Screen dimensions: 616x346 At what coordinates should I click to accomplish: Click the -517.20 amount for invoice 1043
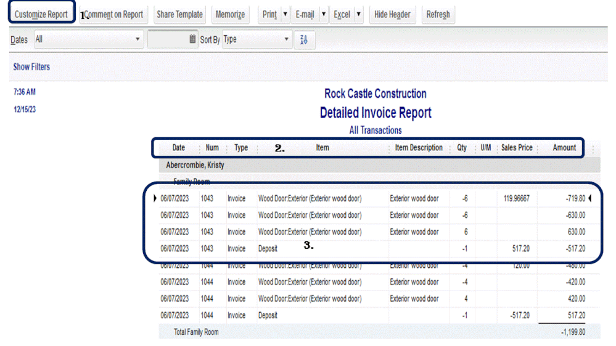pos(575,249)
